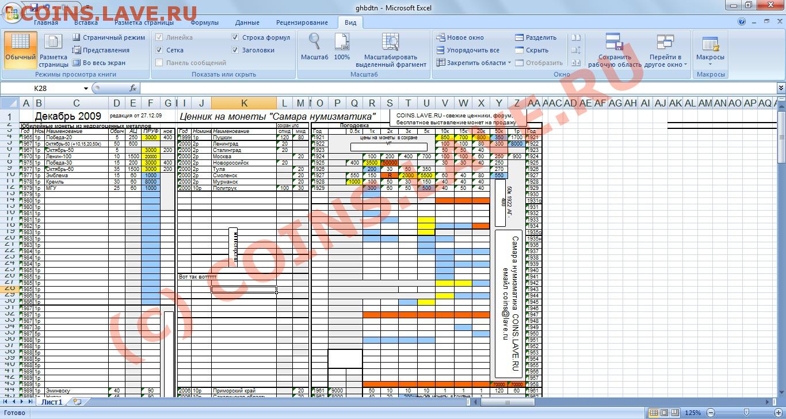Click the Приморский край cell
786x419 pixels.
[244, 391]
